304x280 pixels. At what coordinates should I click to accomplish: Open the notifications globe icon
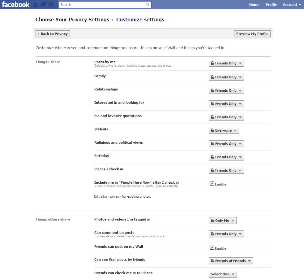[51, 4]
